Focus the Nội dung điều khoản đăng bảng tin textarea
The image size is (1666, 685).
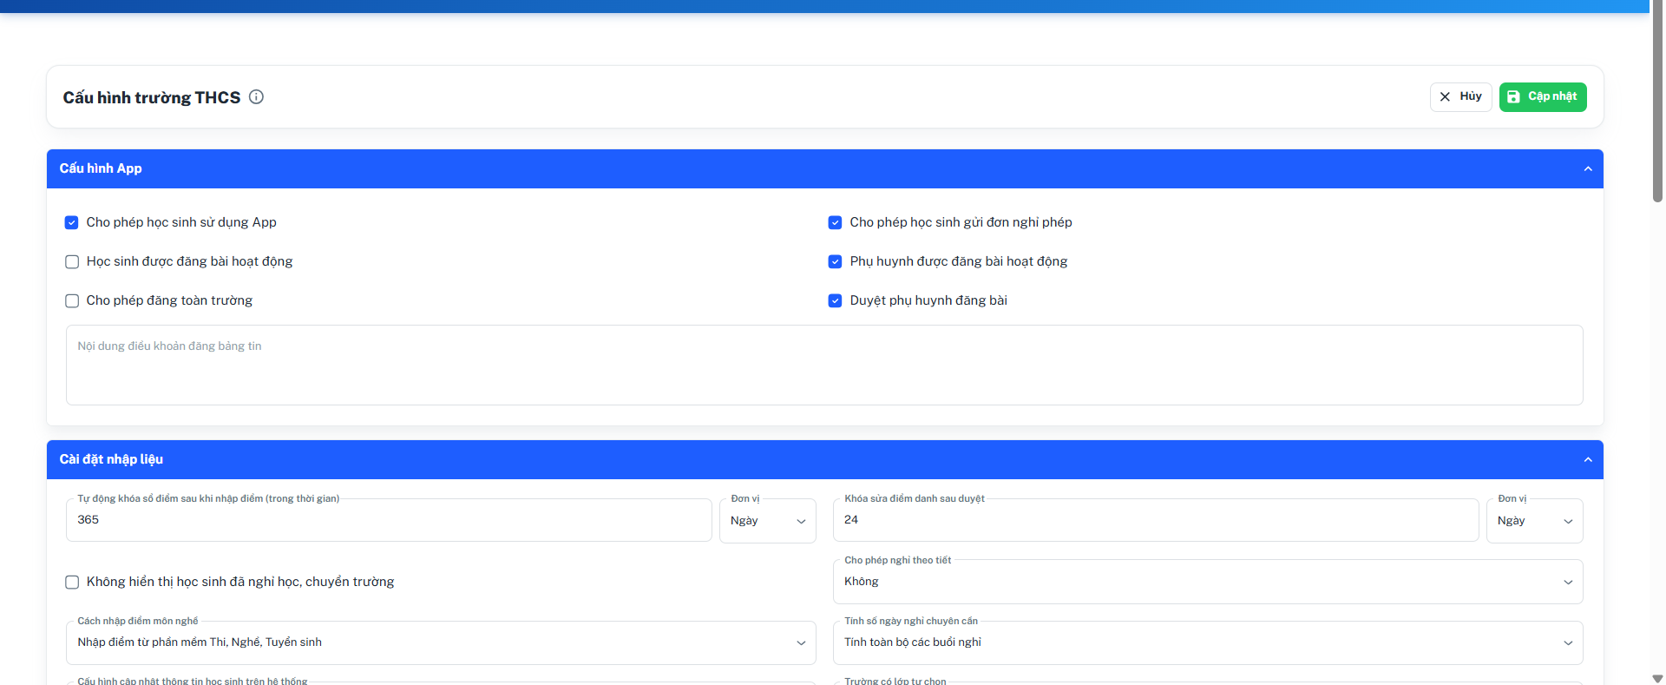tap(824, 366)
